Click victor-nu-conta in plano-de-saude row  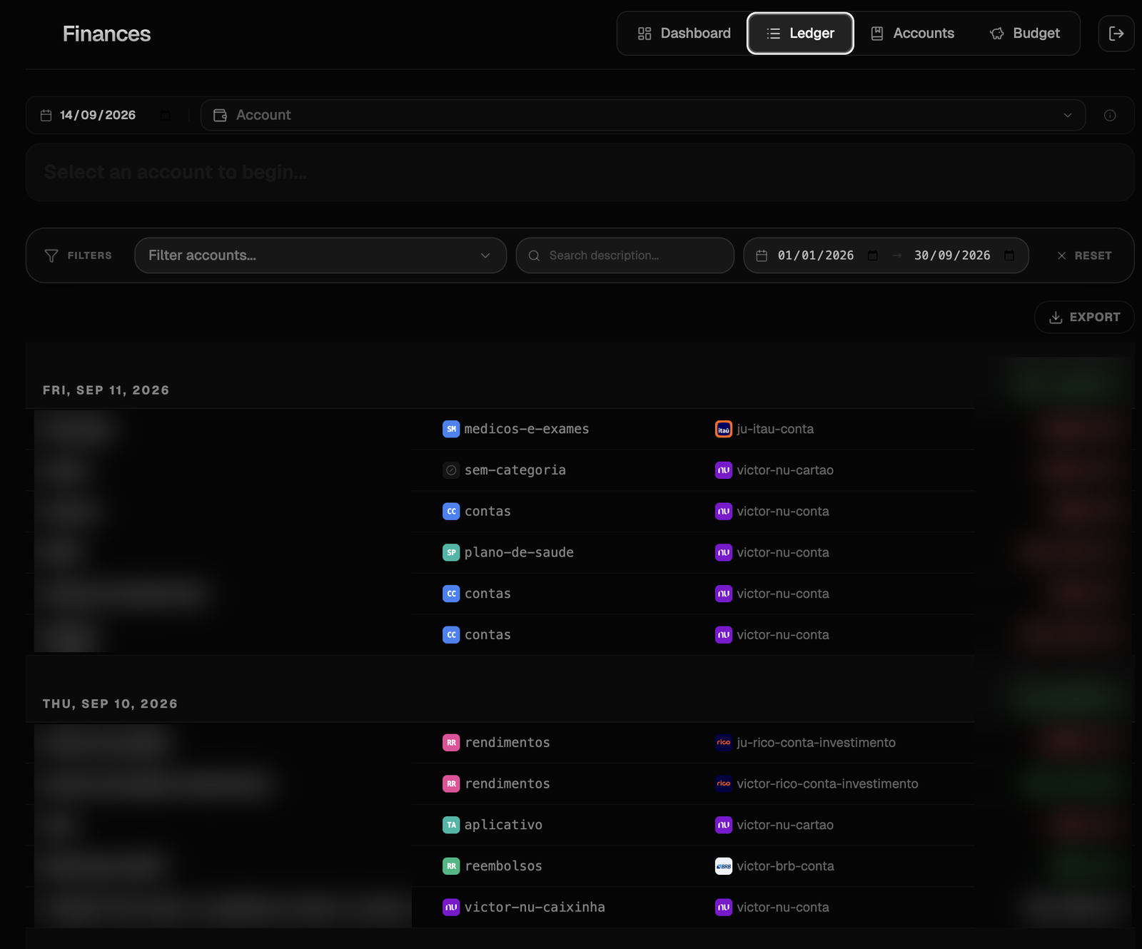click(783, 552)
